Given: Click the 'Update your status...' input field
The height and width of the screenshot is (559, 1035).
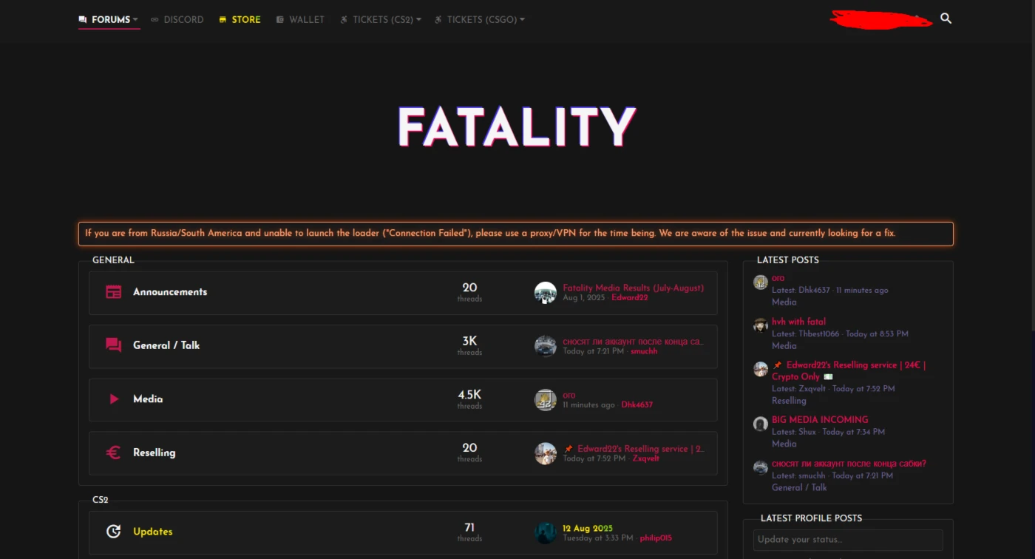Looking at the screenshot, I should pyautogui.click(x=848, y=540).
